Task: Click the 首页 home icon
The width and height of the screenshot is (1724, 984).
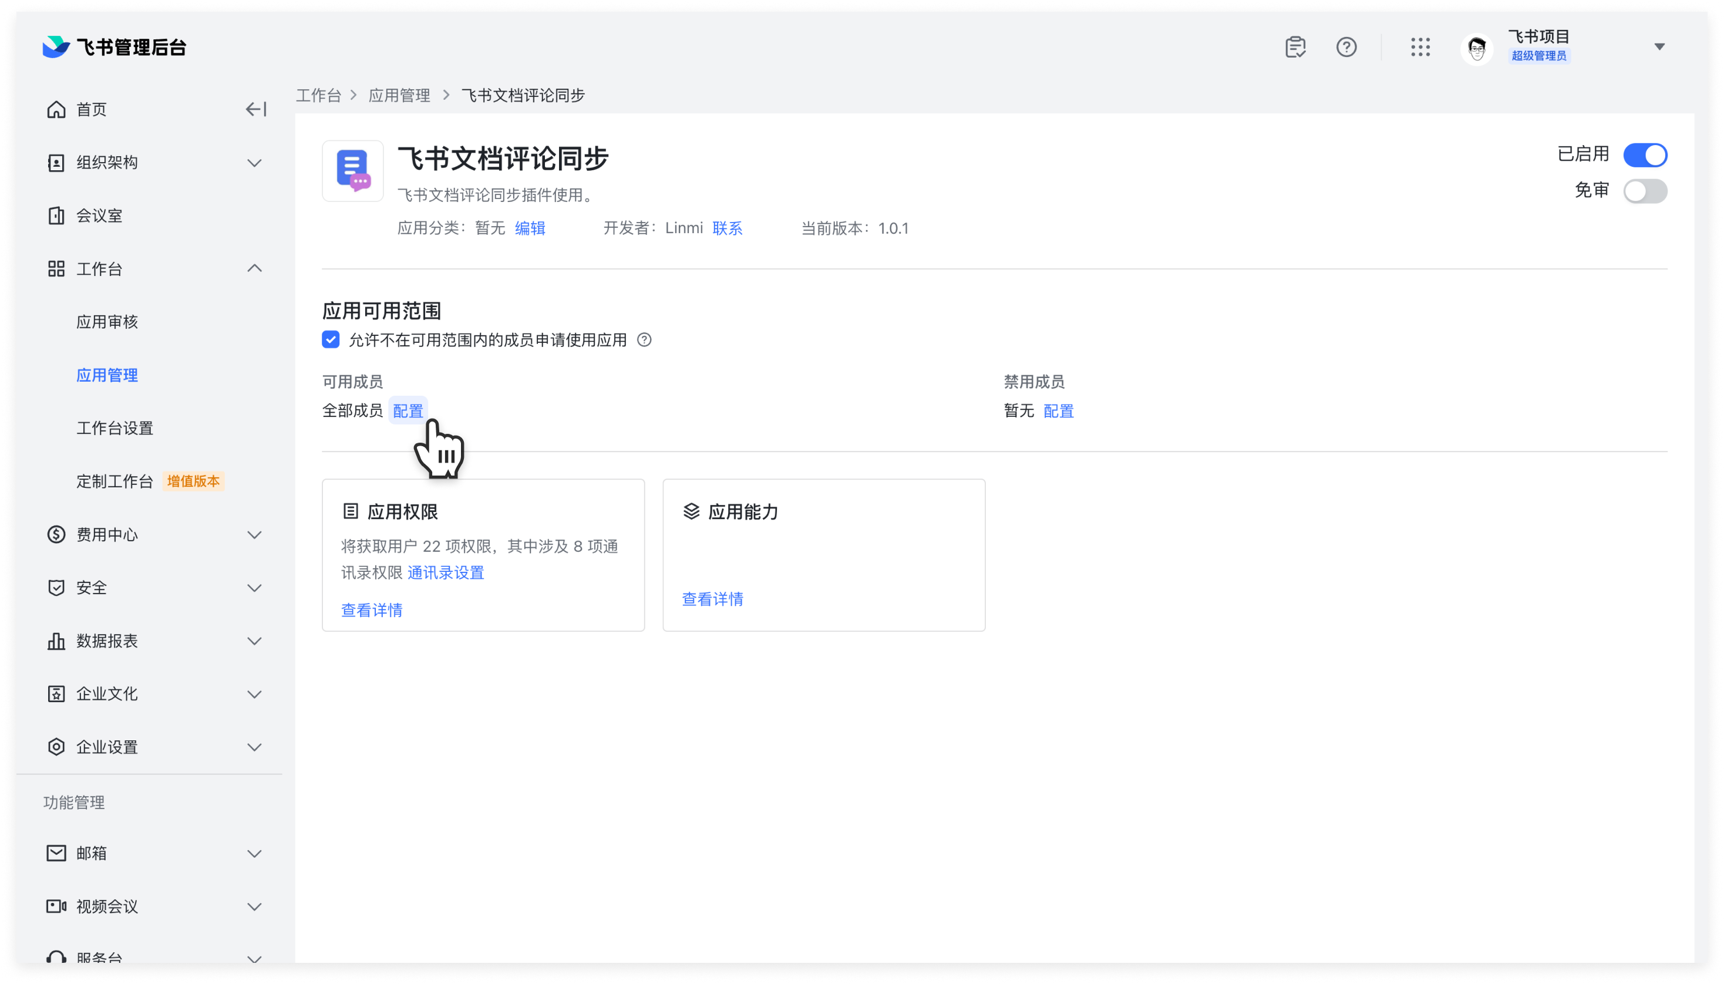Action: 56,109
